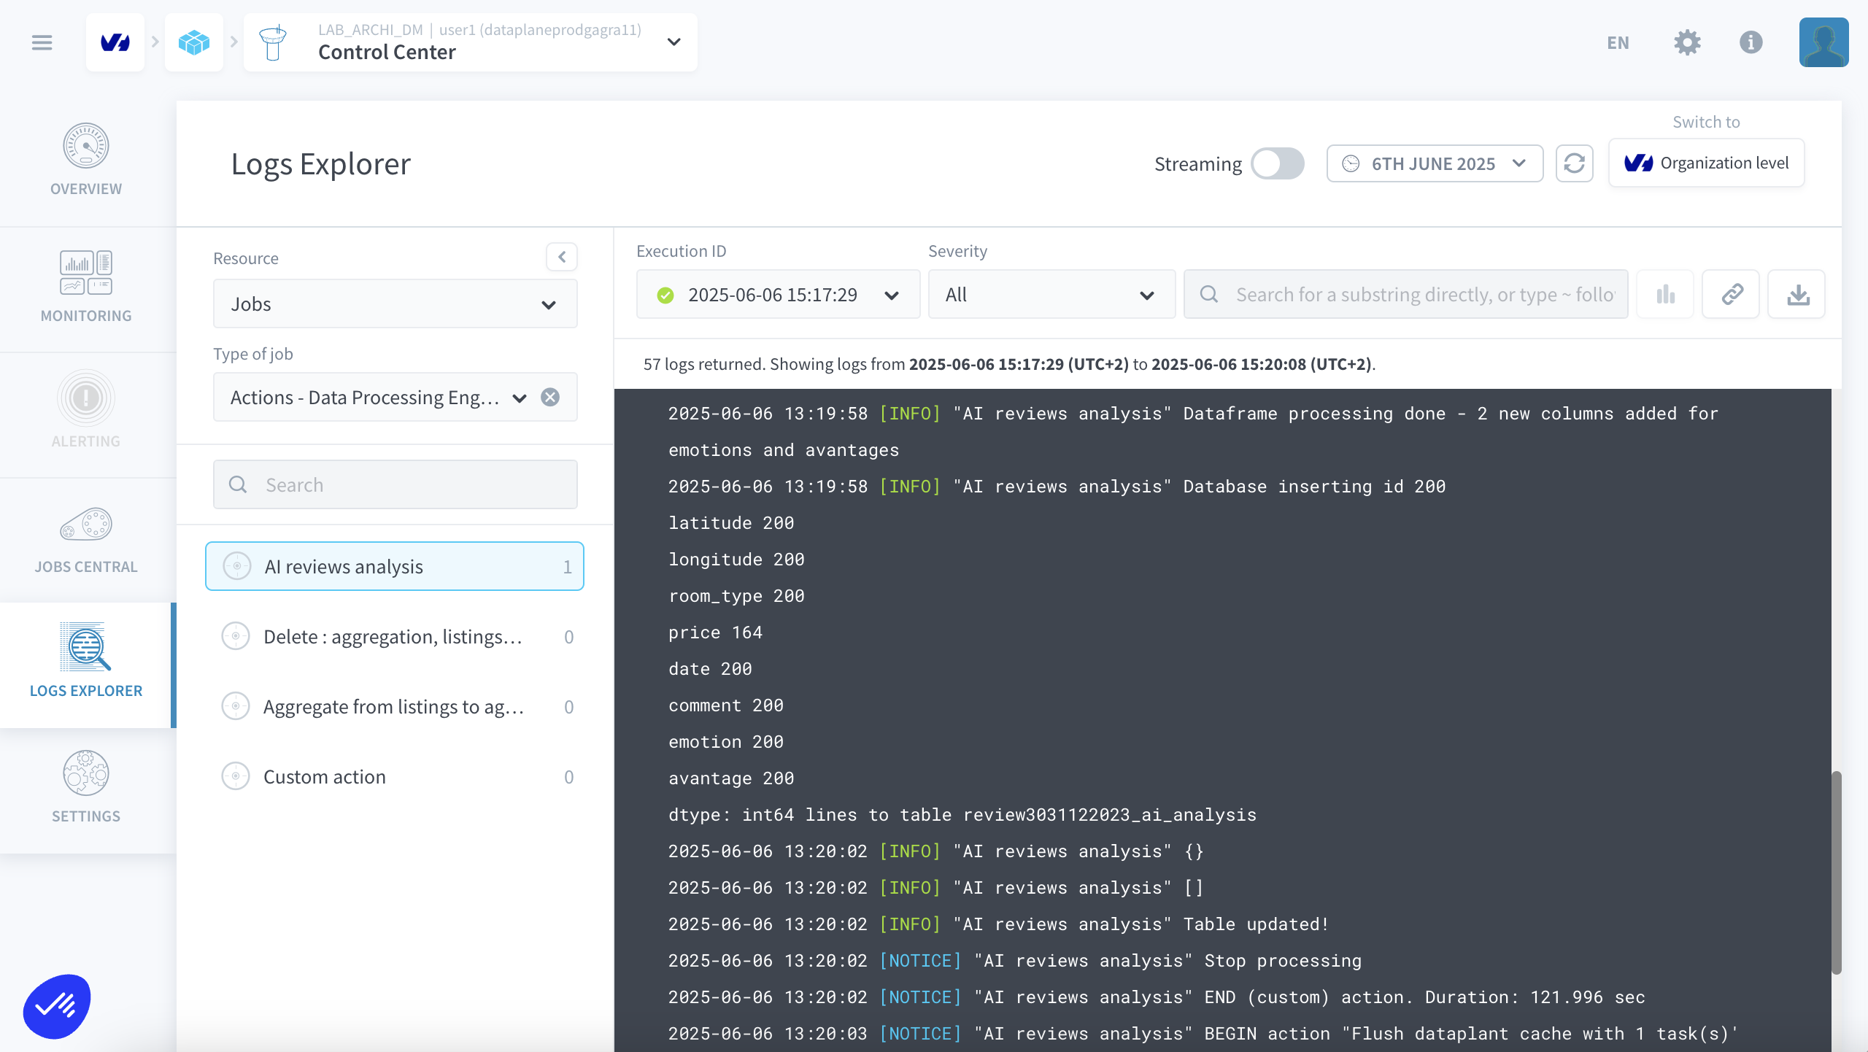Open the hamburger menu icon
This screenshot has width=1868, height=1052.
pyautogui.click(x=42, y=42)
